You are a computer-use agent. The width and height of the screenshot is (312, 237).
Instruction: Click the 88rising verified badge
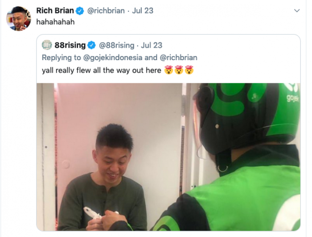pyautogui.click(x=92, y=45)
